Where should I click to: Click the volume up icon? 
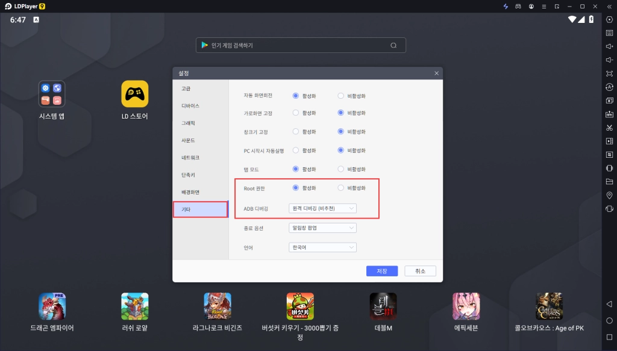coord(609,46)
